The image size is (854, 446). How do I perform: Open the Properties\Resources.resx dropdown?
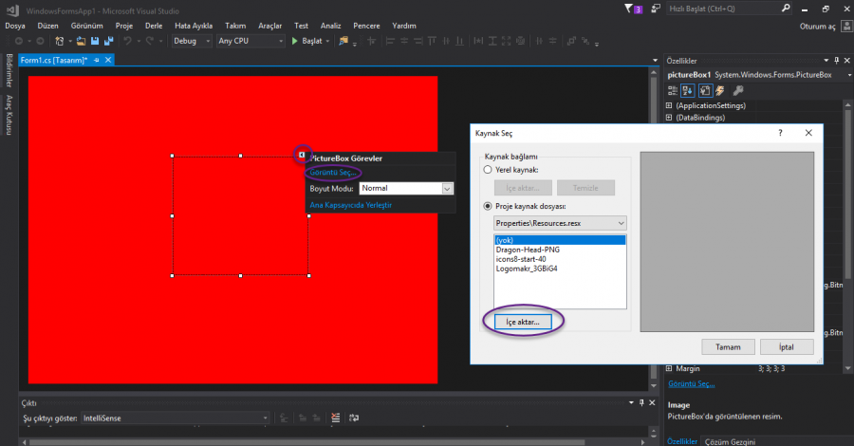pos(560,223)
